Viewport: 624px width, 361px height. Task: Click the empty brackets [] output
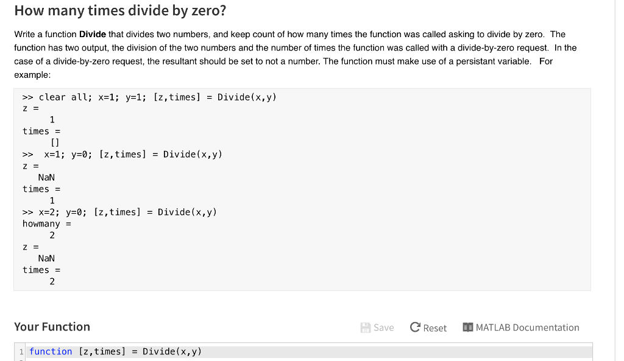[x=55, y=142]
